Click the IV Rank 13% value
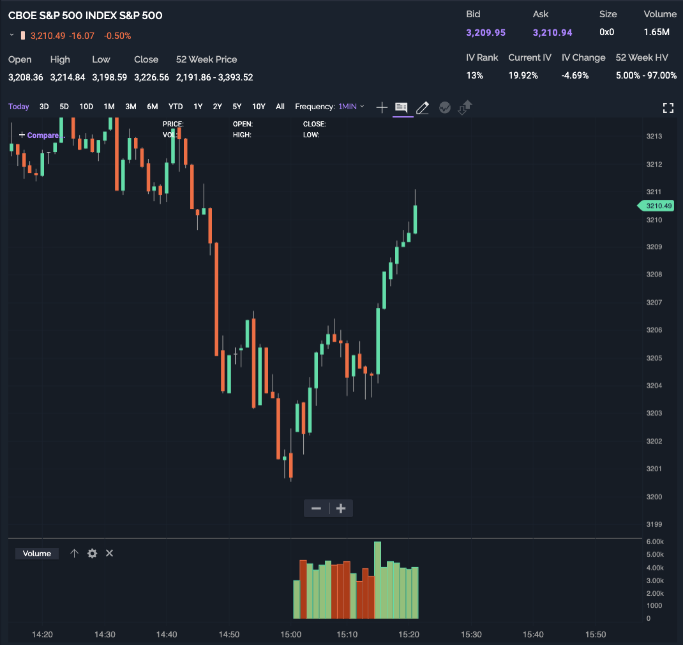 475,75
